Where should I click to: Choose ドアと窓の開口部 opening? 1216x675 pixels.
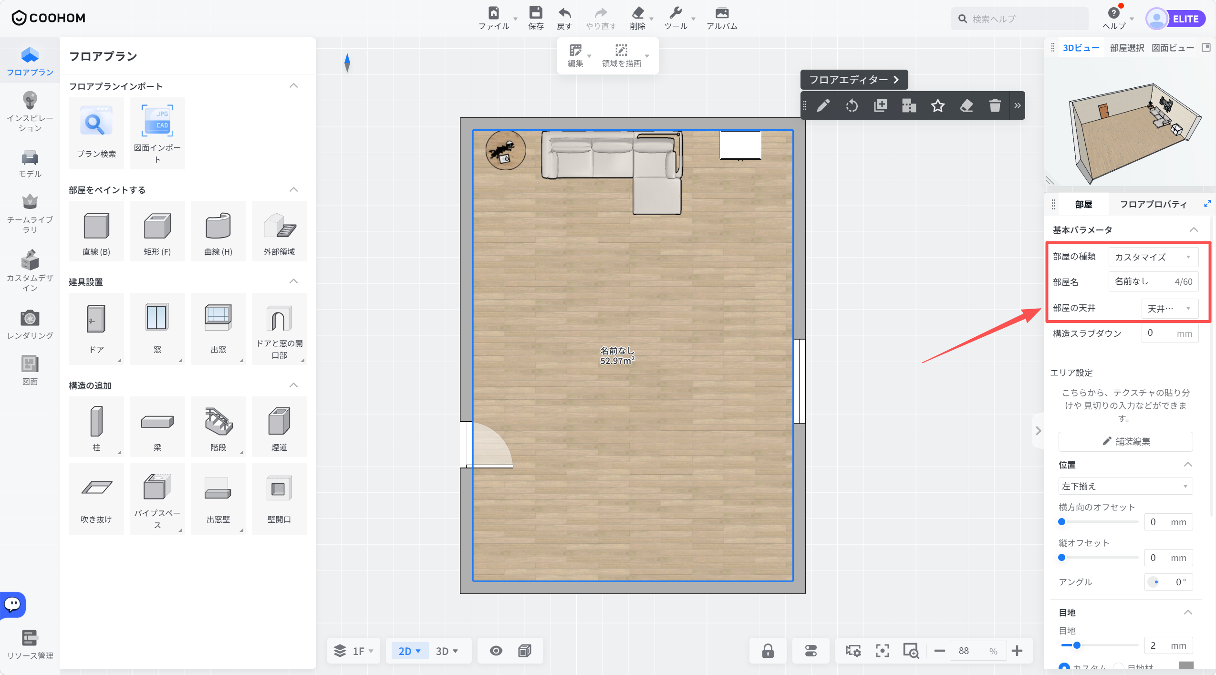tap(280, 329)
